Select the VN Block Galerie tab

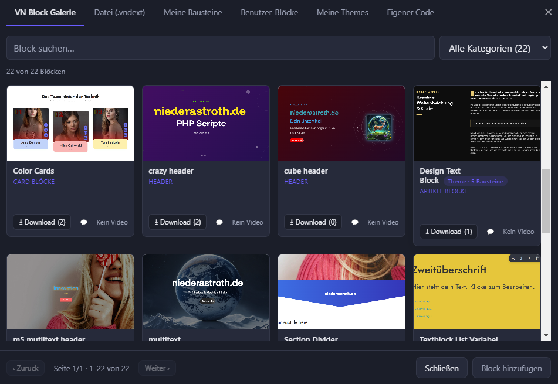tap(45, 12)
